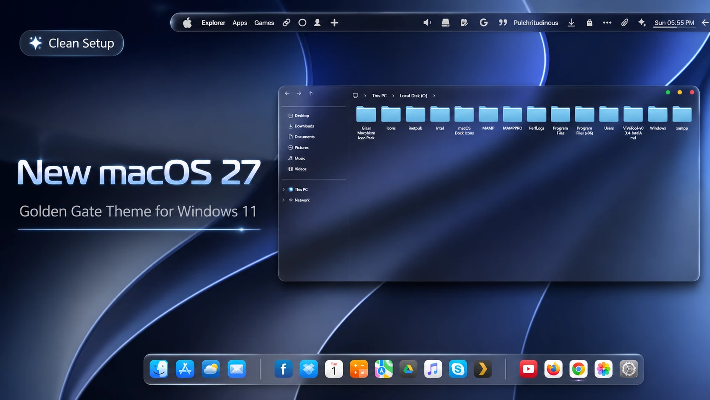Open Facebook from the dock

[284, 369]
